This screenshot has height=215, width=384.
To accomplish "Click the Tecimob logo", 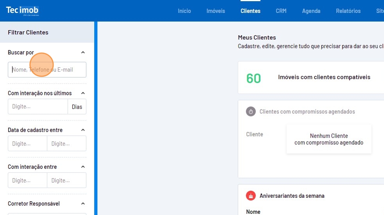I will [x=22, y=11].
